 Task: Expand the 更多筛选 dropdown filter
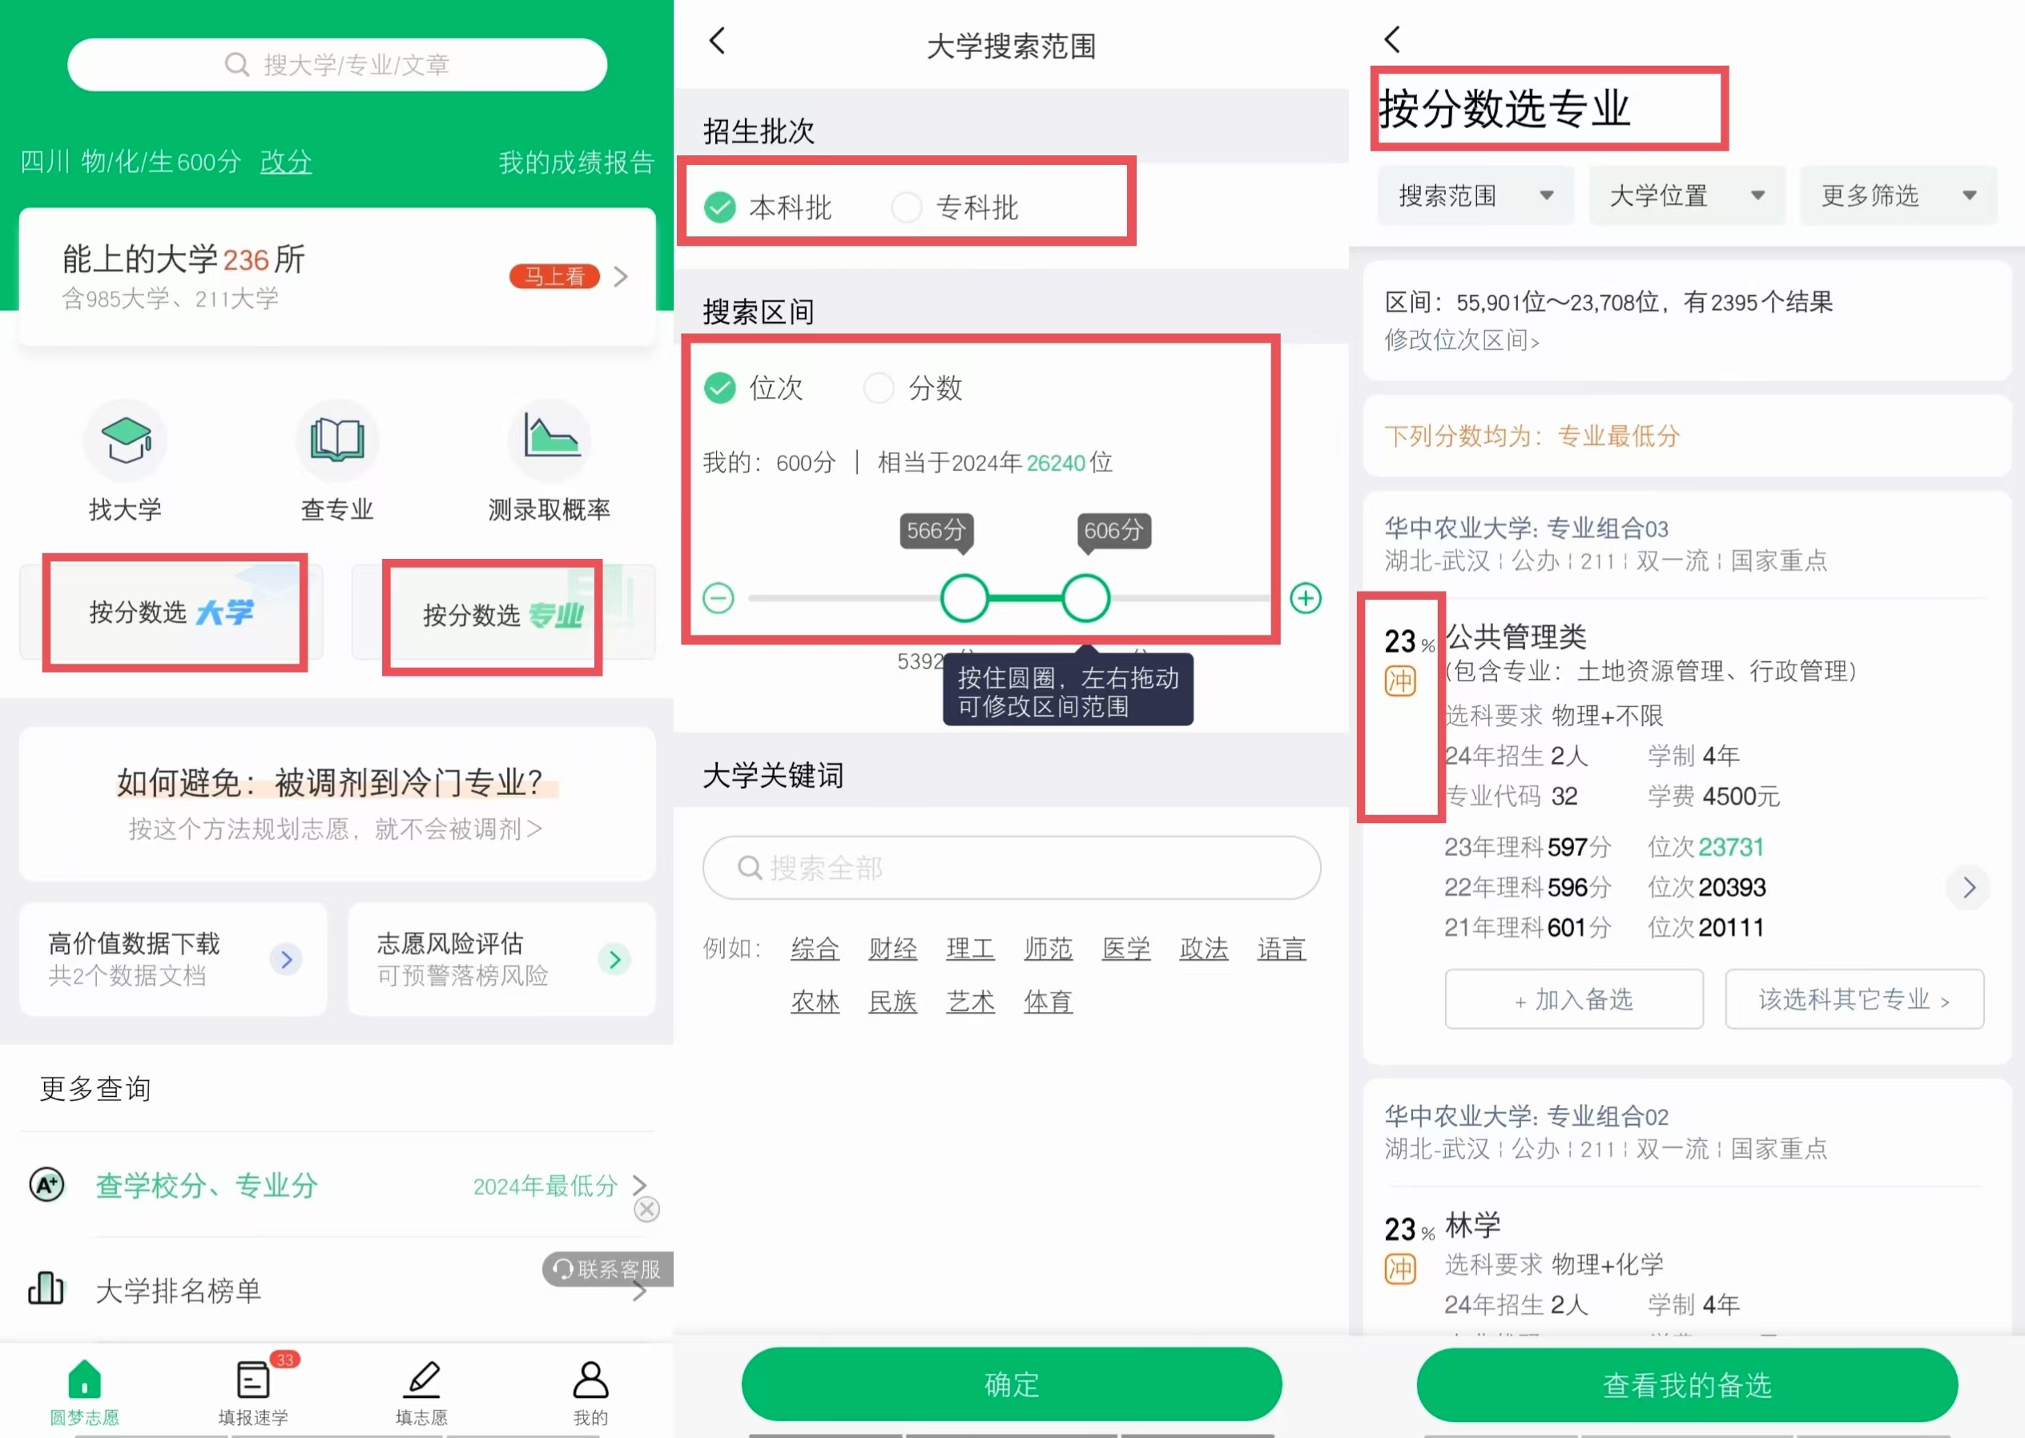[1898, 195]
